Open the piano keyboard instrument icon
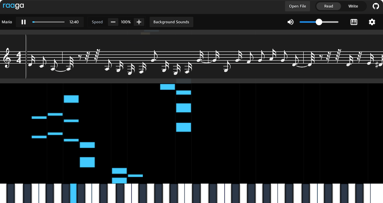This screenshot has width=383, height=203. 354,22
